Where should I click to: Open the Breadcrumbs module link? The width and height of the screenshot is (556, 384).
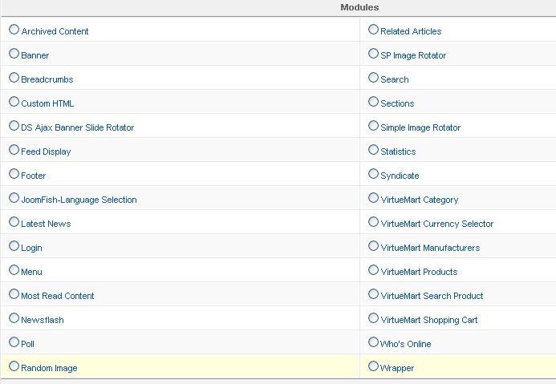point(47,79)
